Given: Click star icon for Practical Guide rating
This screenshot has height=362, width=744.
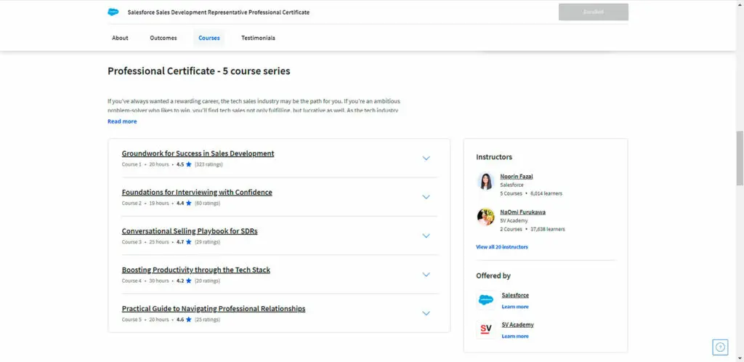Looking at the screenshot, I should click(x=188, y=320).
